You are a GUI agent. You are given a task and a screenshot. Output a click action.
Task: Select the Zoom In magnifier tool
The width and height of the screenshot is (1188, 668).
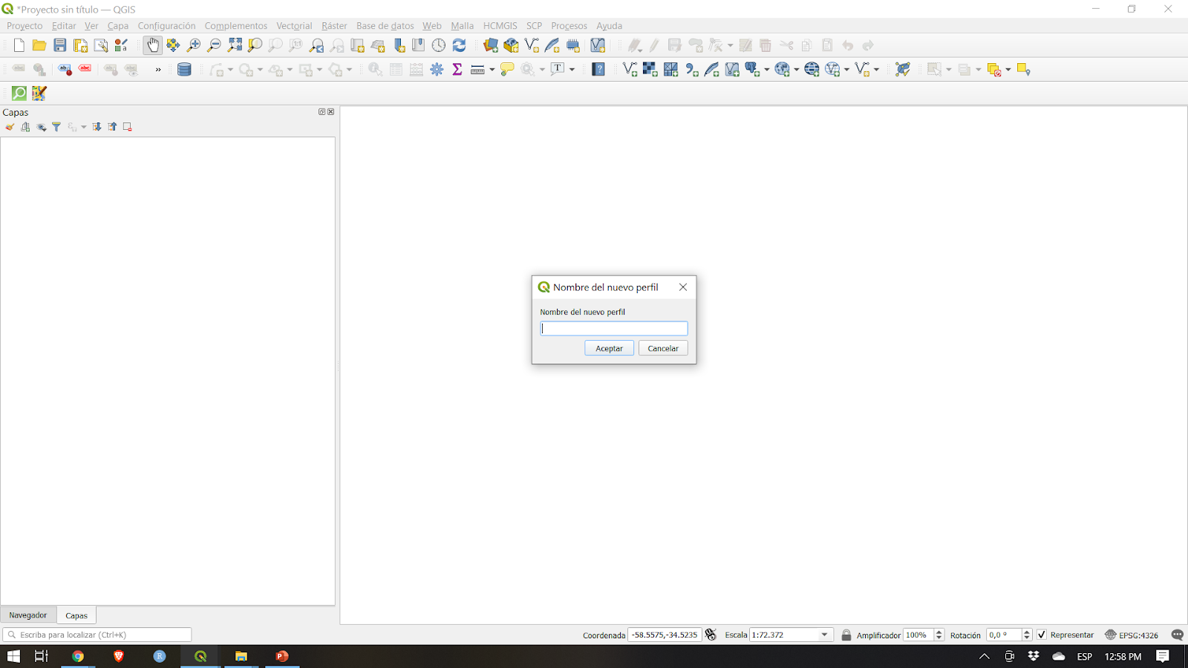coord(194,45)
